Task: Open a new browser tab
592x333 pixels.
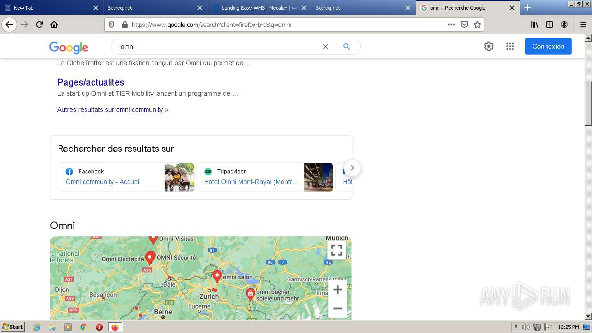Action: pyautogui.click(x=528, y=7)
